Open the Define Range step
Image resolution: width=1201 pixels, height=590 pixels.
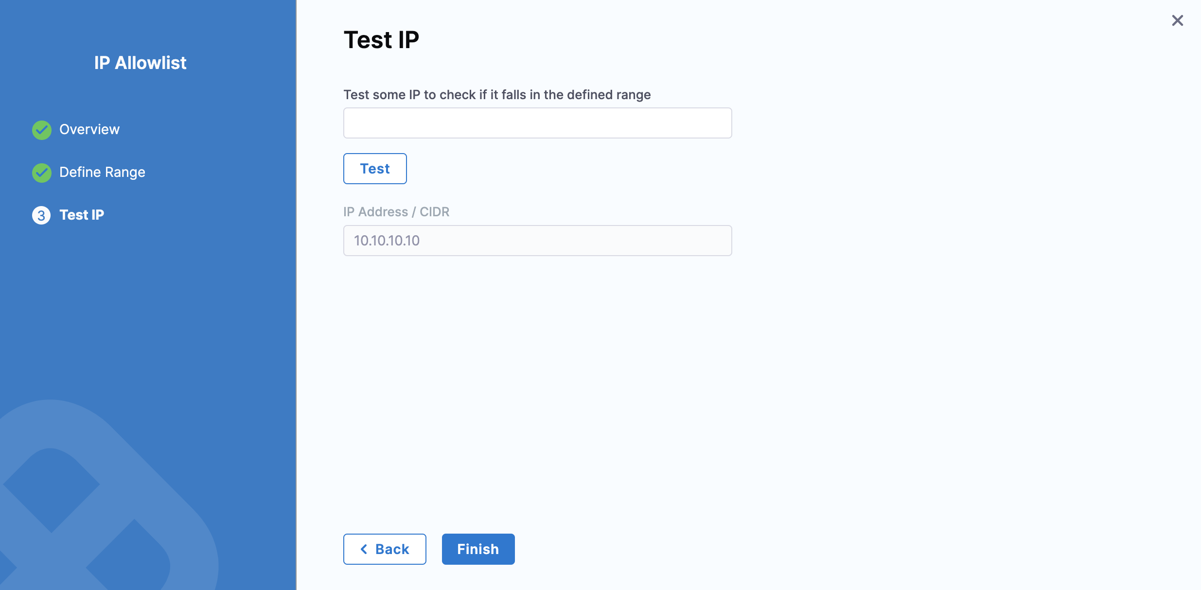coord(102,172)
